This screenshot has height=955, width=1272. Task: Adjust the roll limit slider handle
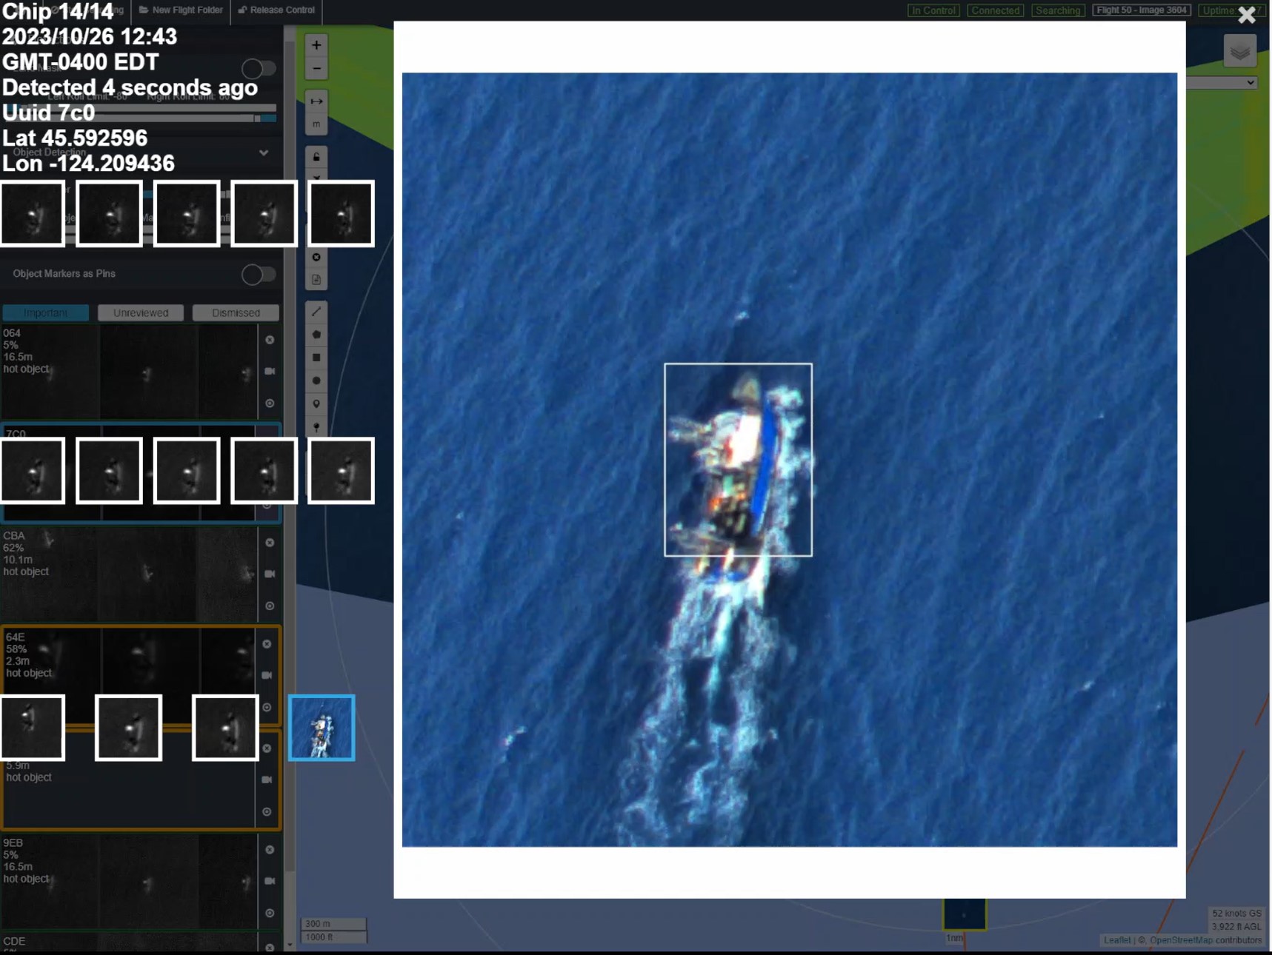click(x=257, y=118)
